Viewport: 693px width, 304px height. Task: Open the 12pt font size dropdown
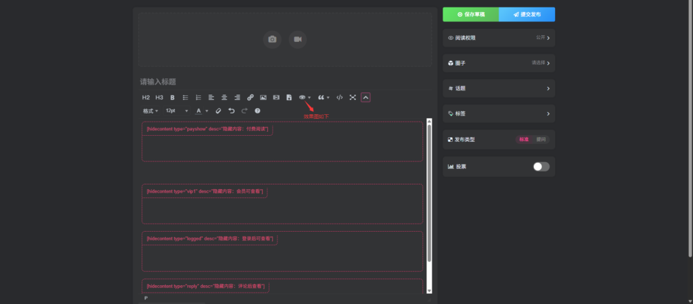click(177, 111)
